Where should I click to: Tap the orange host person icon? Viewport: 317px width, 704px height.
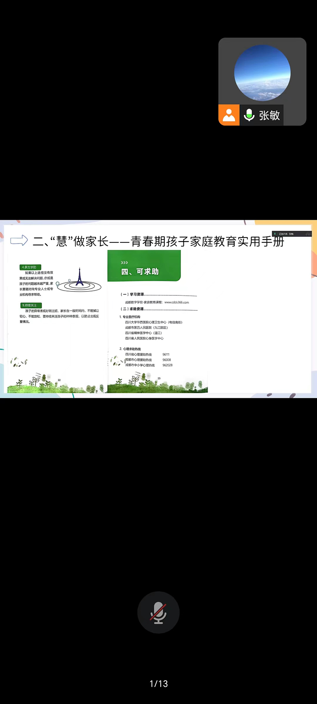point(229,115)
